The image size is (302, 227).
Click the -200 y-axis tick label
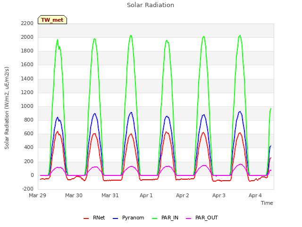28,189
